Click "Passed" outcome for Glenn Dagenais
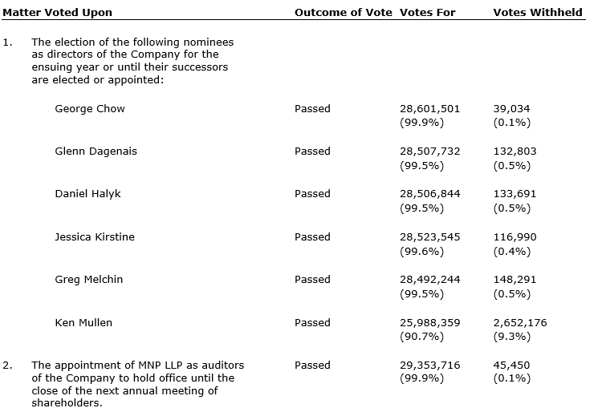Screen dimensions: 606x412 312,151
